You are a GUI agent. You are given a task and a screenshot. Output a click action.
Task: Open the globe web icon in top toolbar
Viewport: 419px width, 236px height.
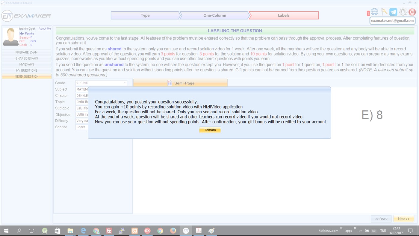pos(374,12)
